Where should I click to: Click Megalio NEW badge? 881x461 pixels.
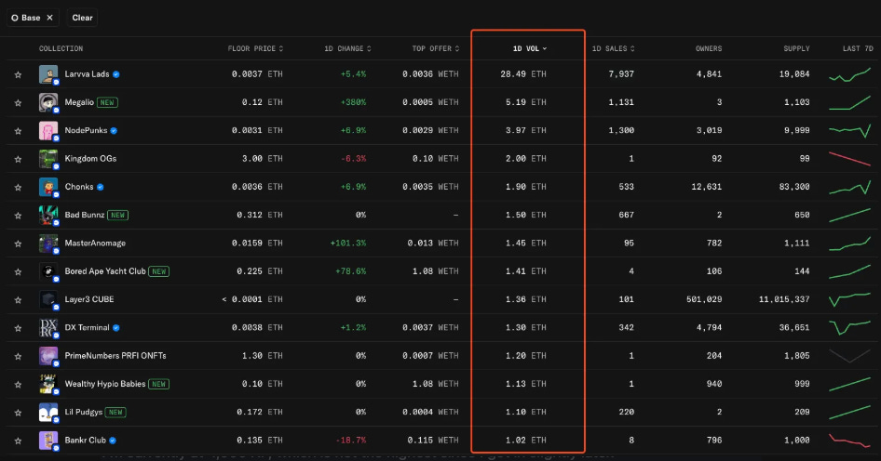click(107, 102)
